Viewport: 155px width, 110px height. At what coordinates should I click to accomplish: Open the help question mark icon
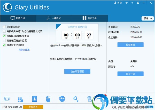(138, 3)
